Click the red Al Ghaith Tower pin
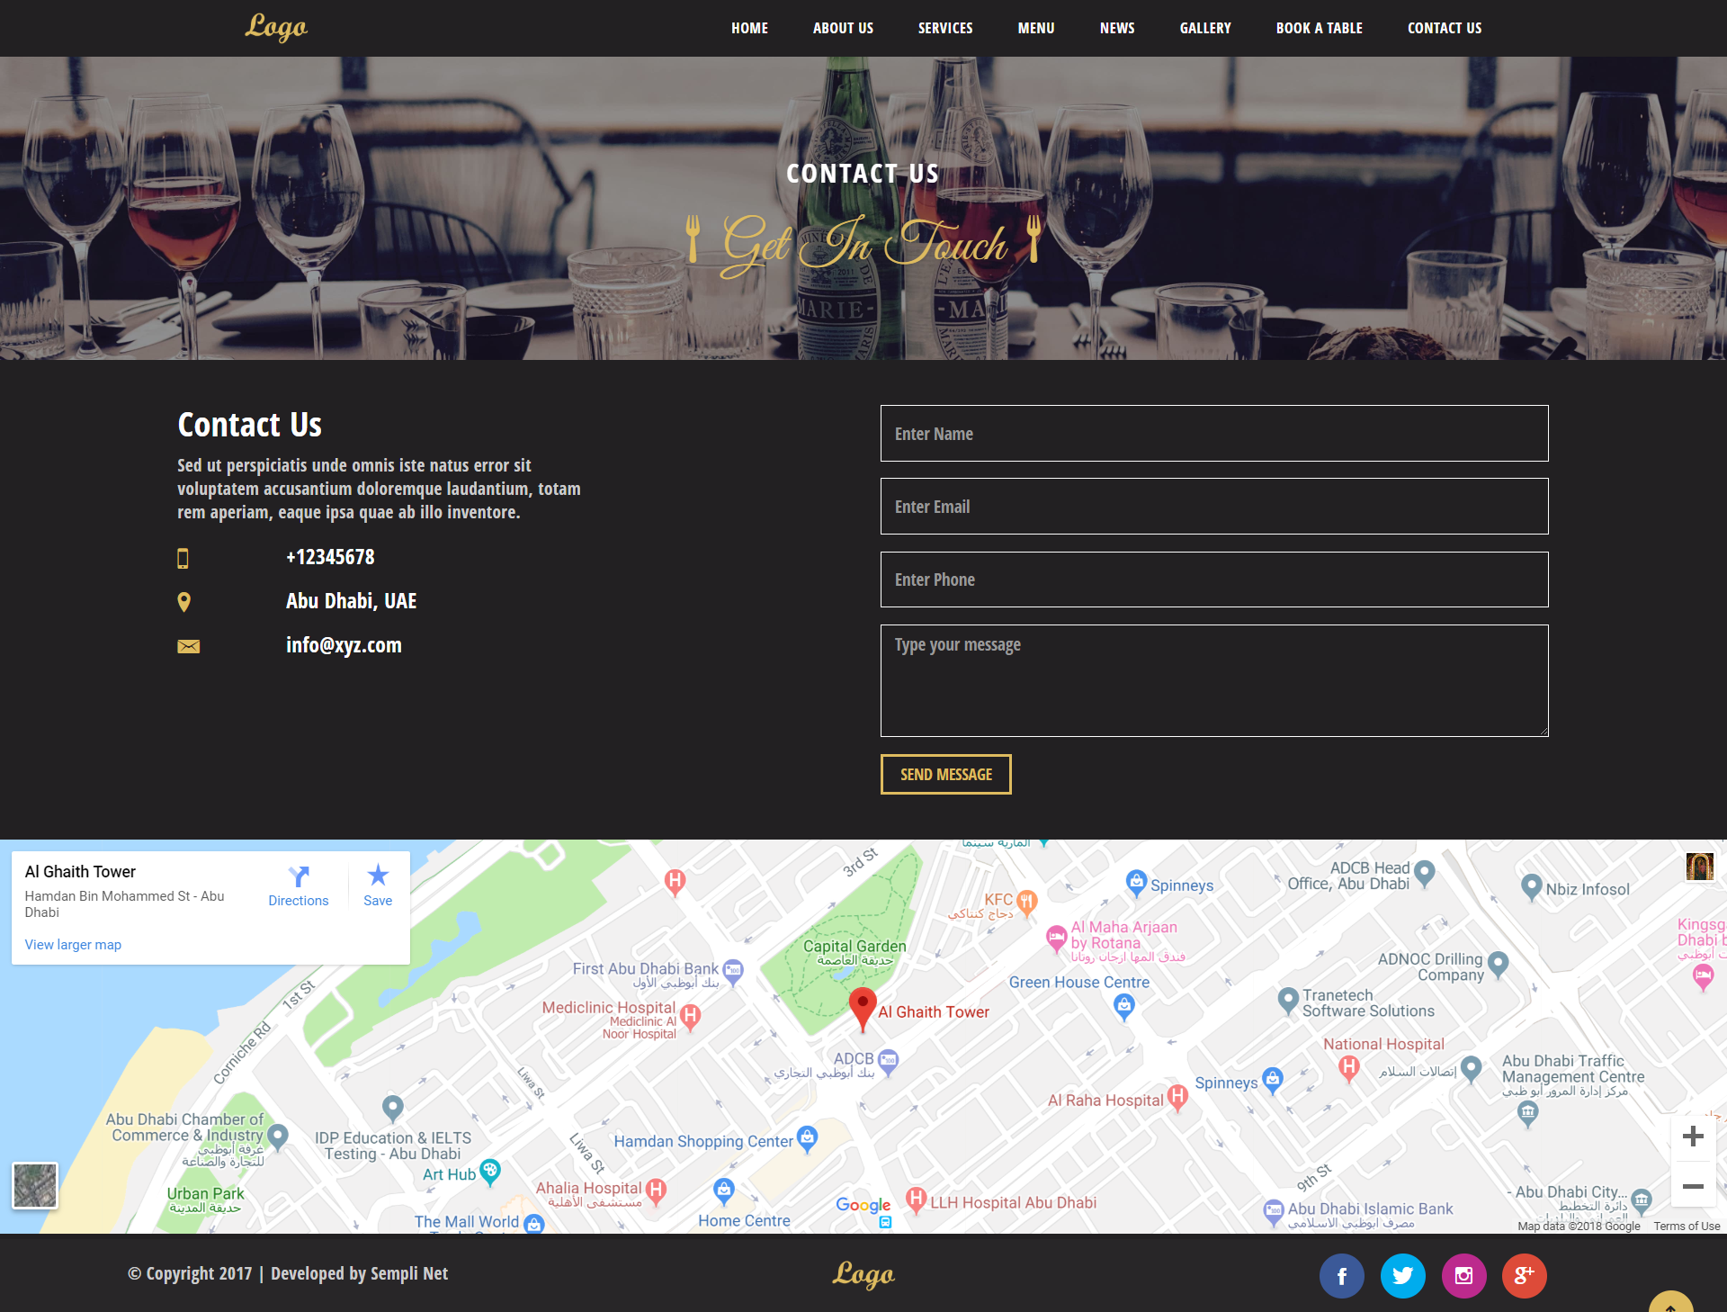Image resolution: width=1727 pixels, height=1312 pixels. [x=863, y=1007]
